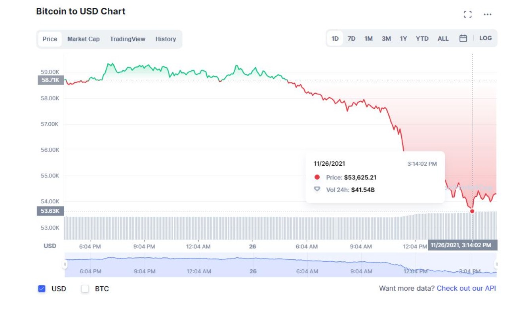
Task: Open the fullscreen chart view
Action: 467,14
